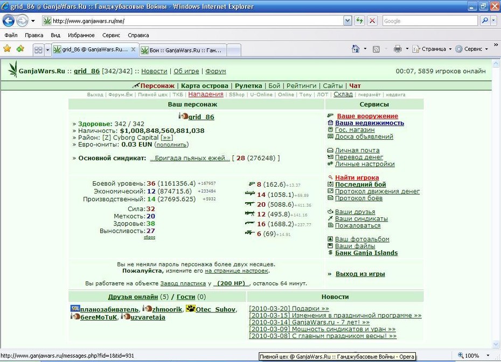Click the Нападения link

206,94
